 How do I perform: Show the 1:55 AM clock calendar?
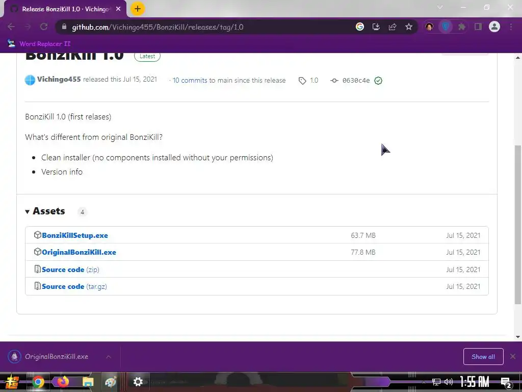coord(475,382)
